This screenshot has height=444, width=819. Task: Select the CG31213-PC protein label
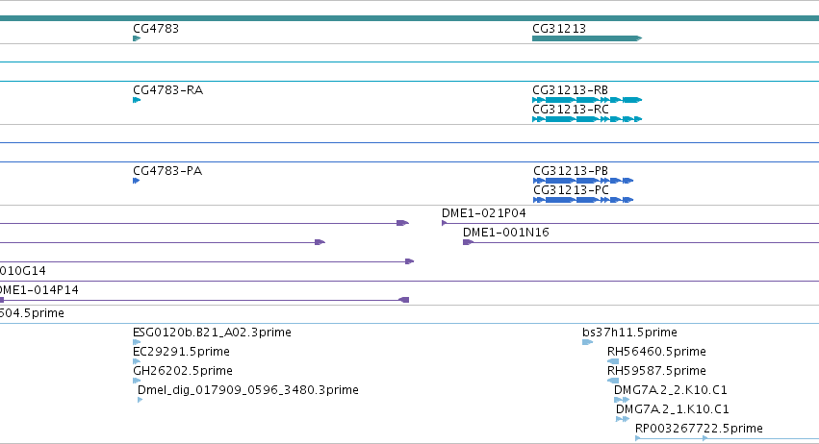click(x=571, y=190)
